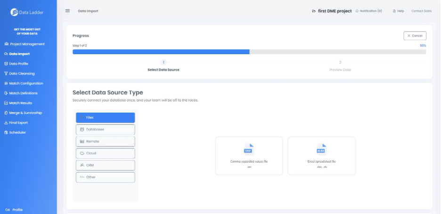Open the hamburger menu icon

(67, 11)
